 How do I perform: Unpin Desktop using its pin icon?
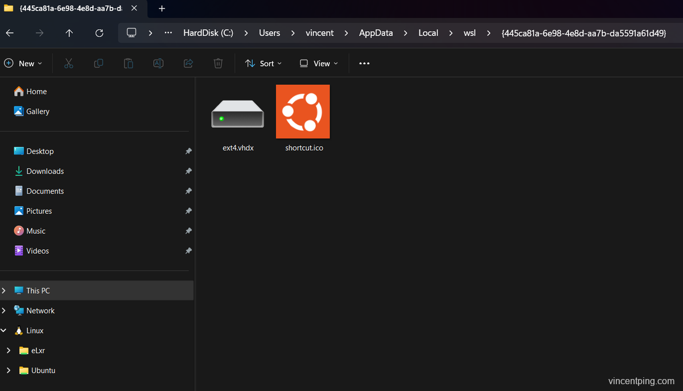pyautogui.click(x=188, y=151)
